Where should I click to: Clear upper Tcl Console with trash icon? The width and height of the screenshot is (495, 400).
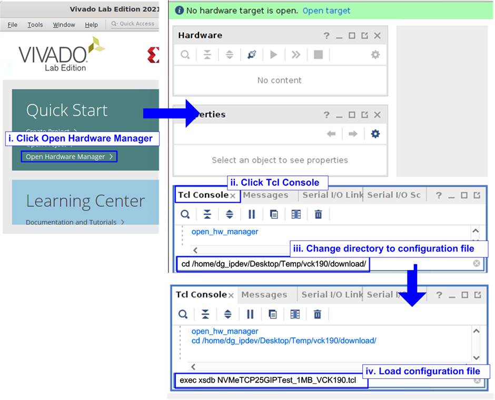click(318, 214)
